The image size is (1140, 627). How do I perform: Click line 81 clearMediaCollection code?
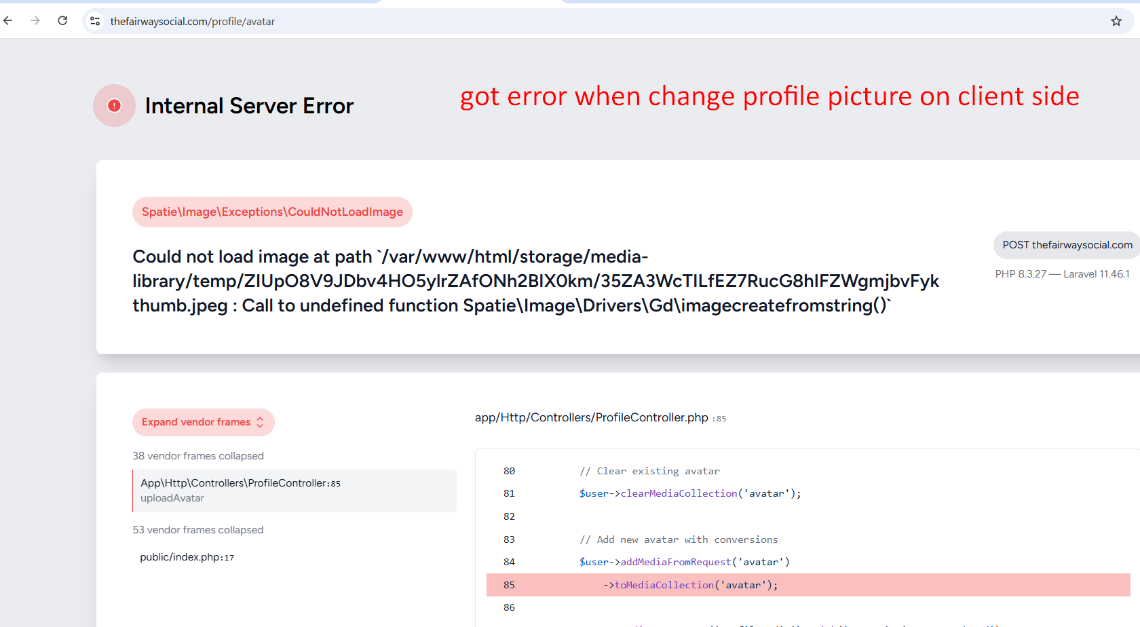pyautogui.click(x=689, y=493)
